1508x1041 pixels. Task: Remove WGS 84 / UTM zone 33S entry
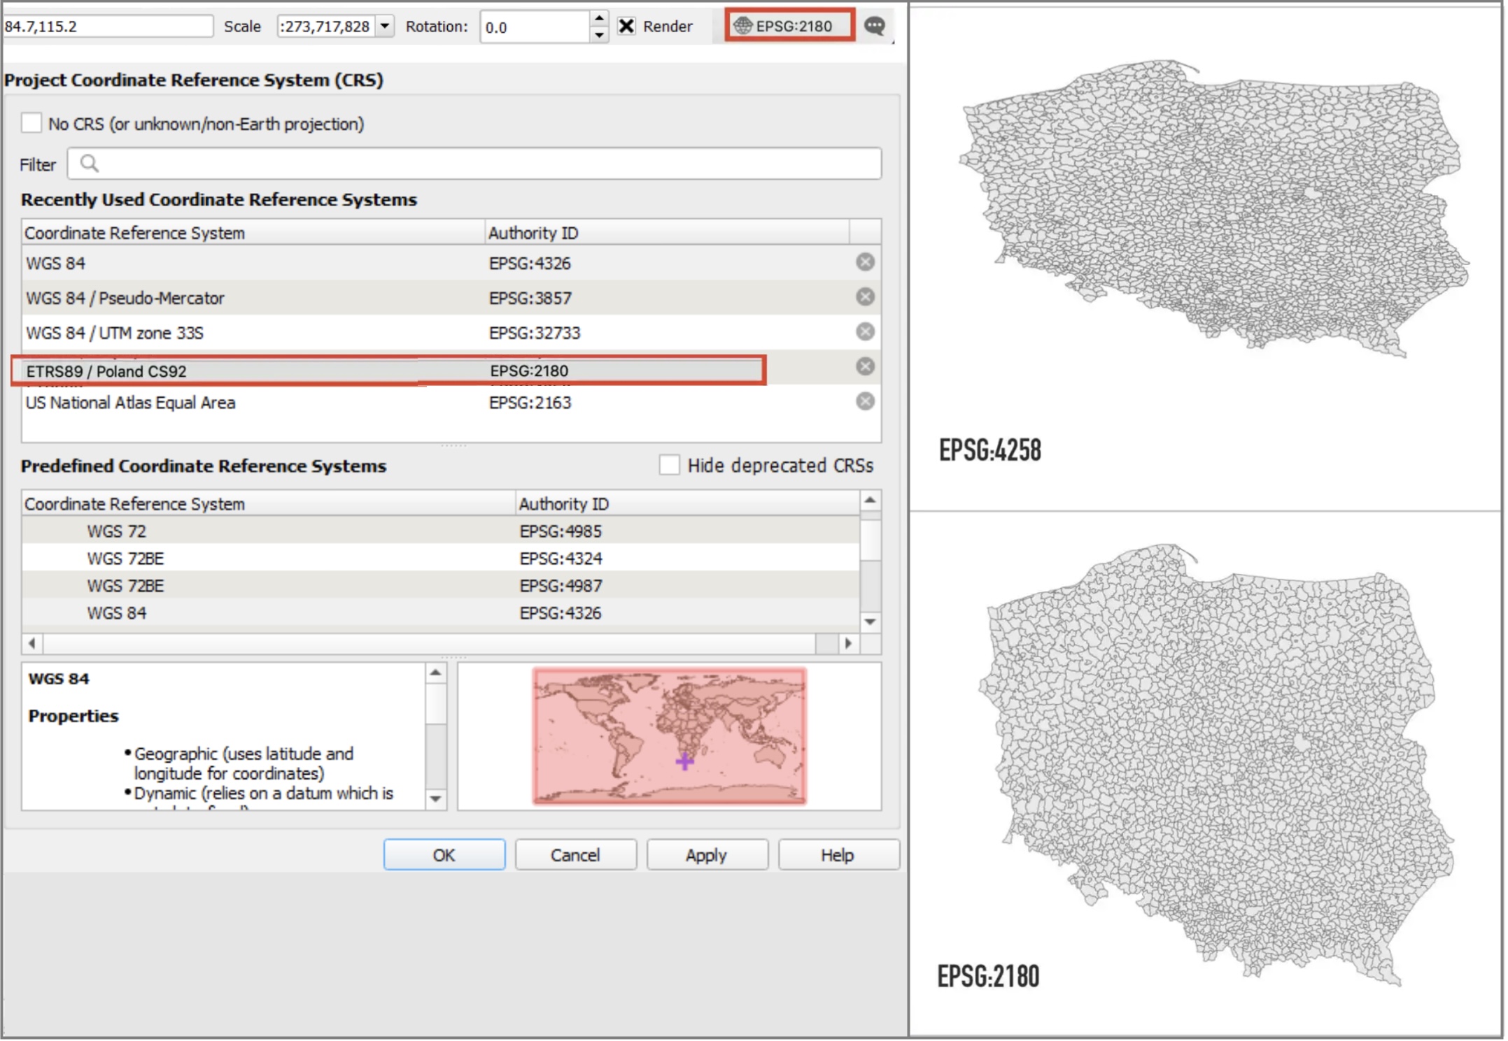tap(864, 331)
